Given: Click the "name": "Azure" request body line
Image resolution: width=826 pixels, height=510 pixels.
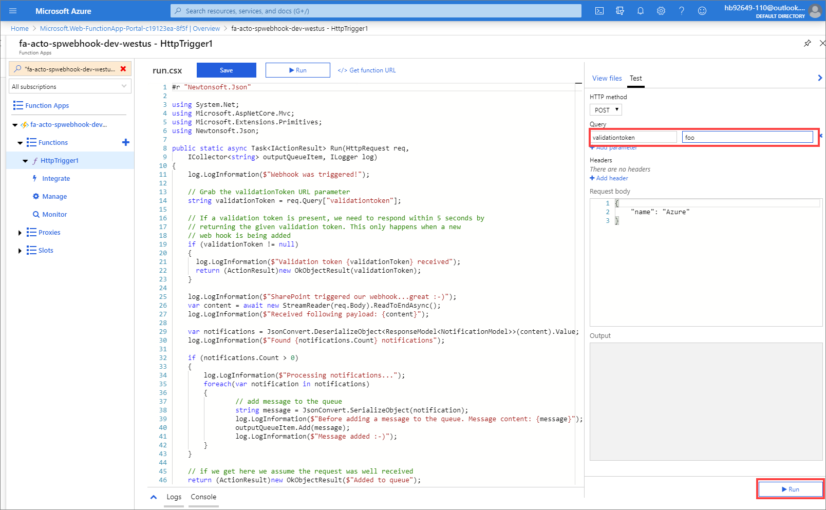Looking at the screenshot, I should click(x=660, y=212).
